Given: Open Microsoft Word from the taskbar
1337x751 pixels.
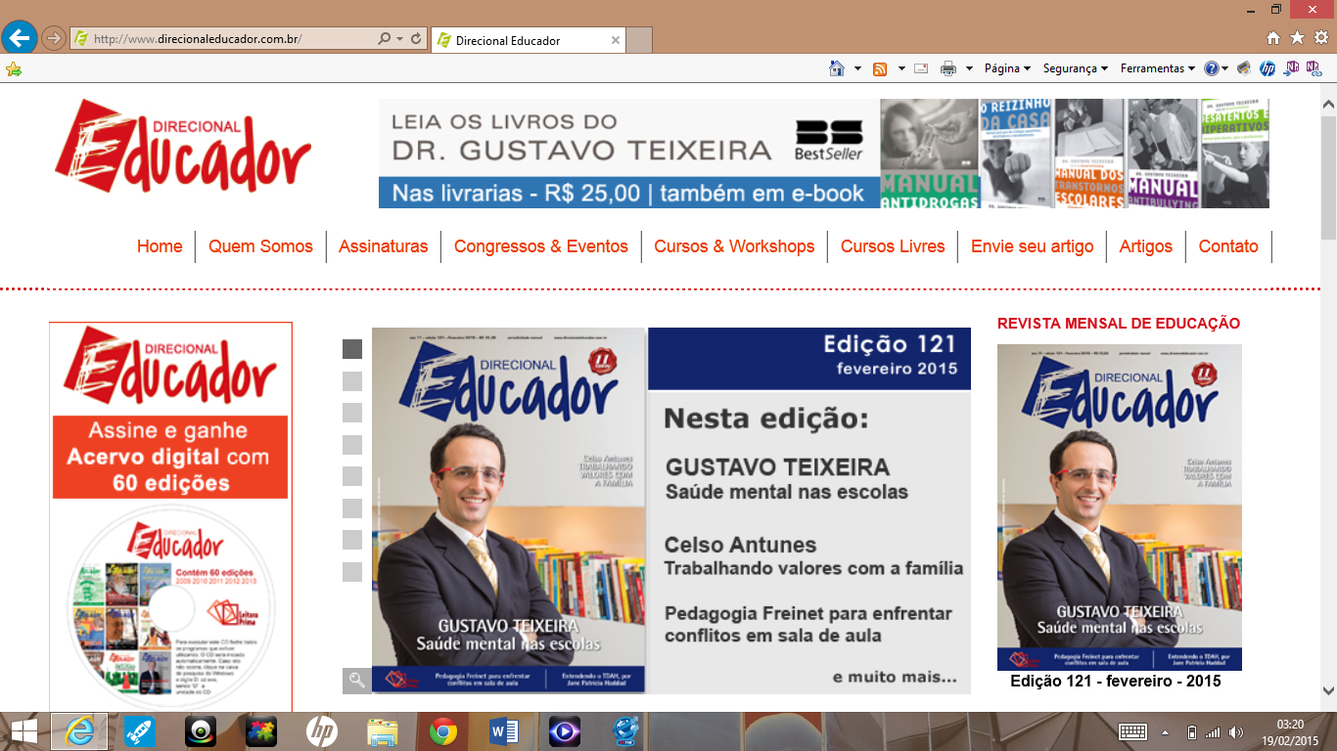Looking at the screenshot, I should [x=504, y=731].
